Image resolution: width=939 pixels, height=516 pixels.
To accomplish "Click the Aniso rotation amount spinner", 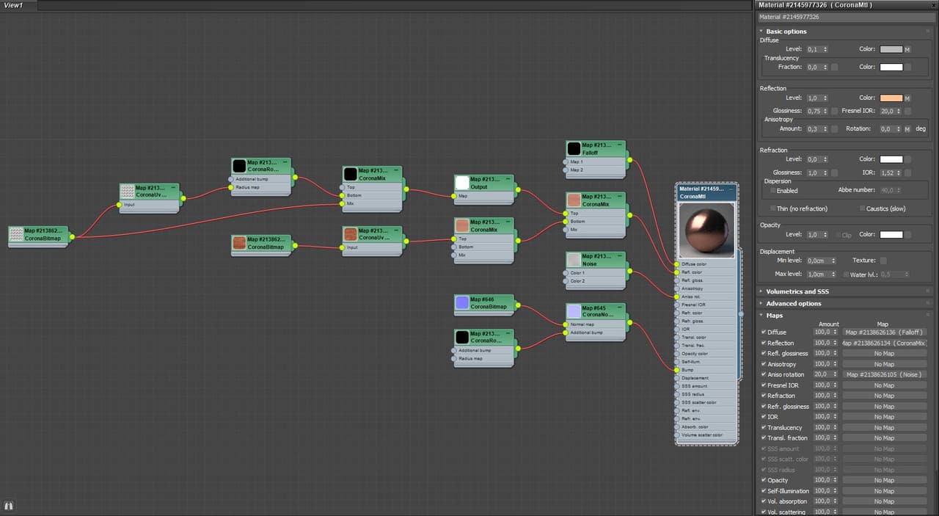I will click(835, 374).
